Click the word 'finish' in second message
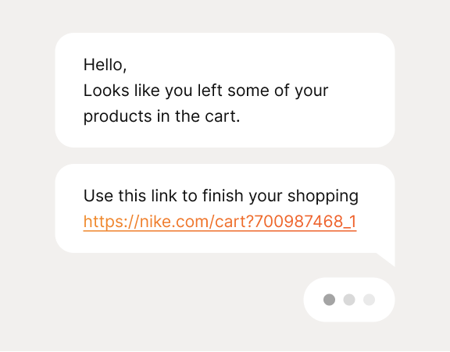This screenshot has width=450, height=352. point(223,195)
